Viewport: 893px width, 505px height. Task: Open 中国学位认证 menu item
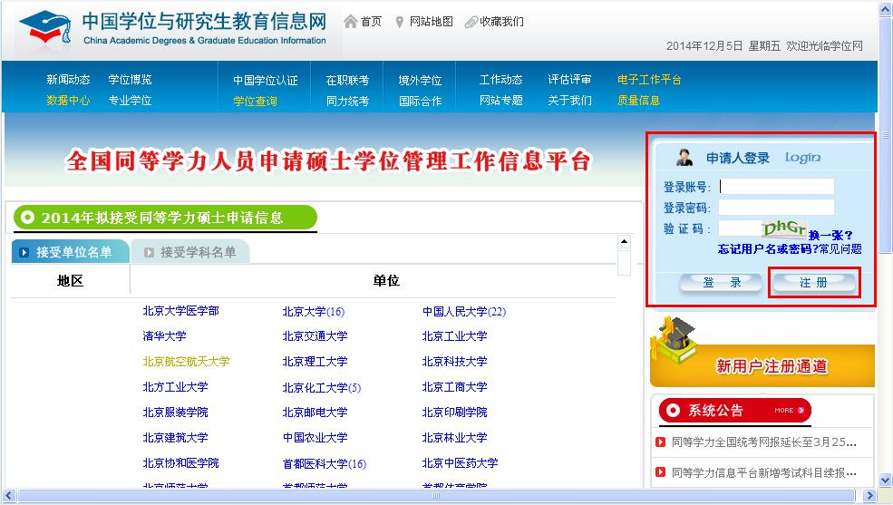click(265, 80)
